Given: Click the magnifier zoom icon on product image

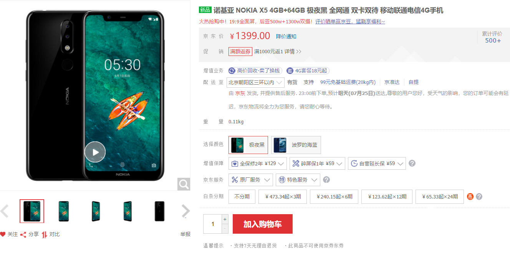Looking at the screenshot, I should [x=184, y=184].
